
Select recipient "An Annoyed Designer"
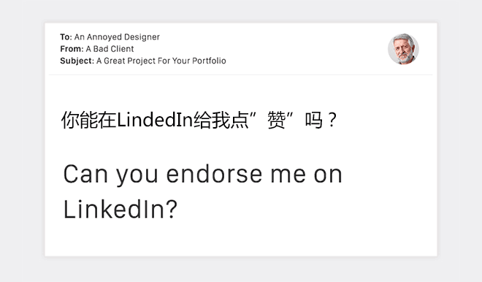(117, 37)
